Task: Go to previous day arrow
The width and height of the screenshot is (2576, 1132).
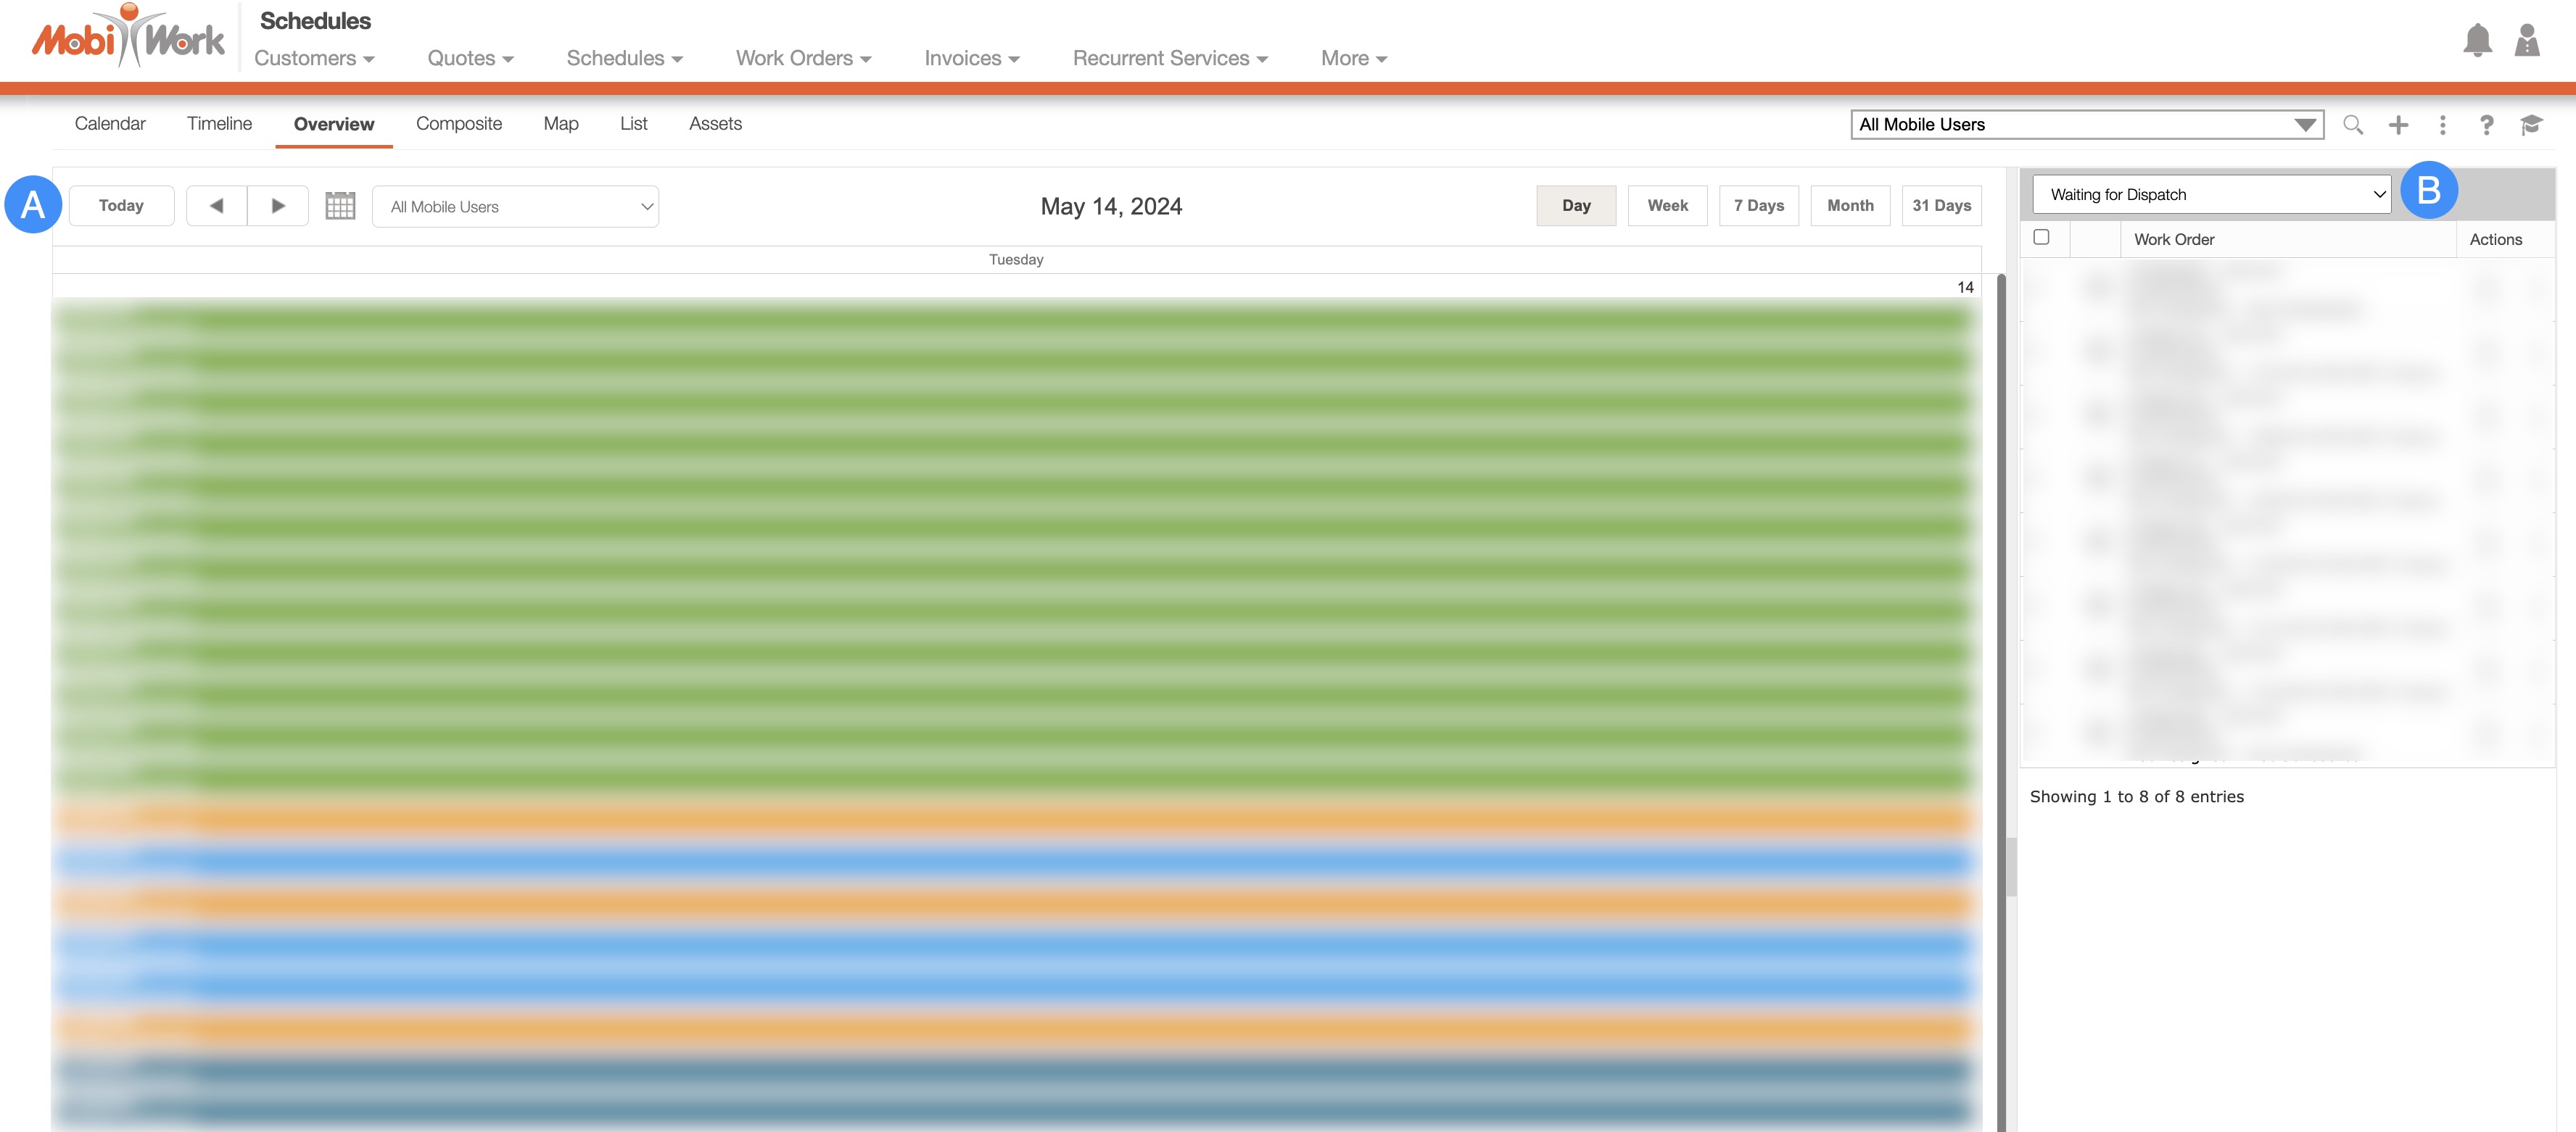Action: click(216, 206)
